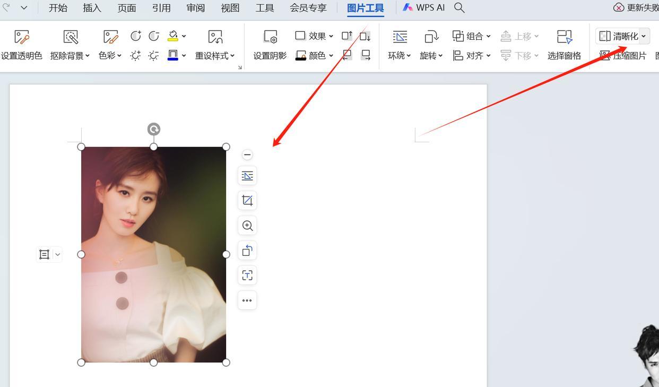Apply the yellow picture fill color
The image size is (659, 387).
[x=173, y=36]
